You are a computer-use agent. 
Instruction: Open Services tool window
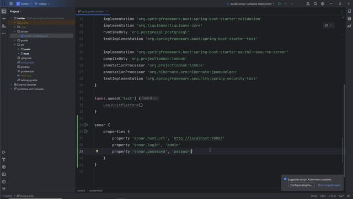point(4,167)
